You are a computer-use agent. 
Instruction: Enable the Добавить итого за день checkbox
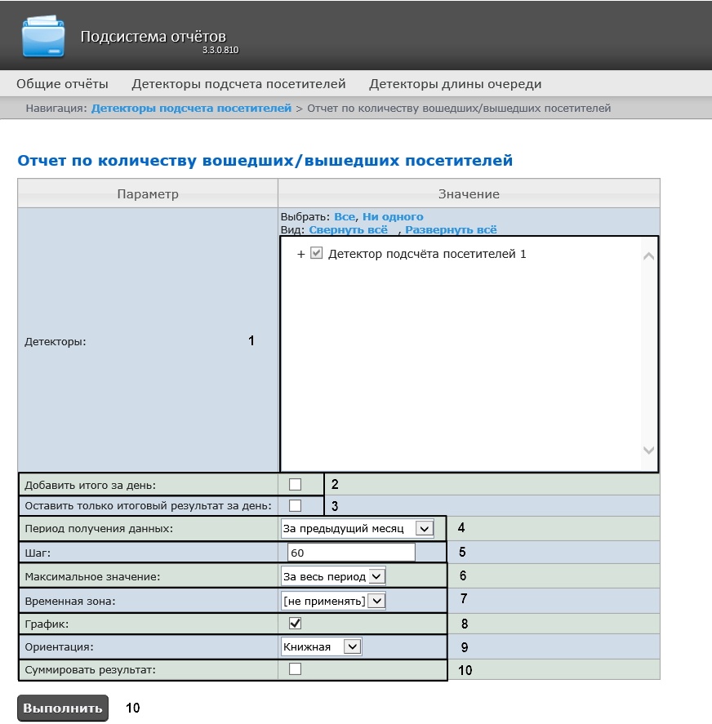coord(295,485)
